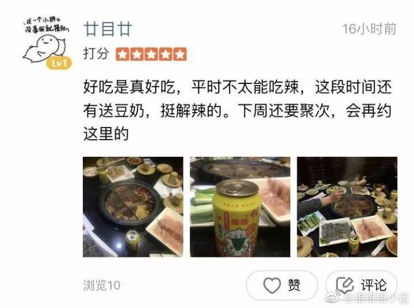Click the 16小时前 timestamp

pyautogui.click(x=369, y=29)
